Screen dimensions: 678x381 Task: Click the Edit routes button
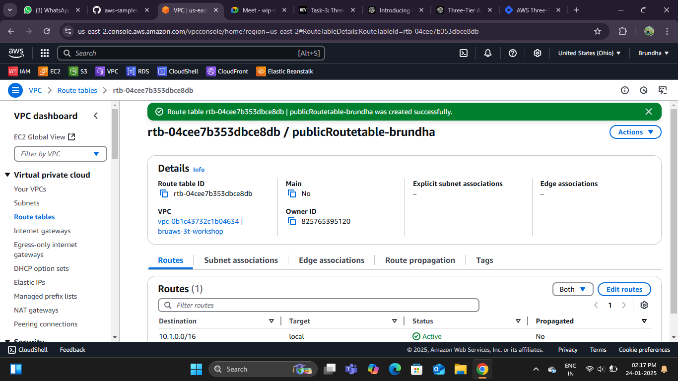pos(624,289)
